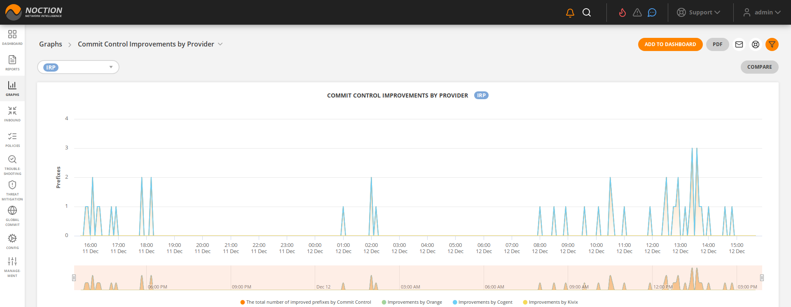Click the lifebuoy help icon beside PDF
Image resolution: width=791 pixels, height=307 pixels.
pyautogui.click(x=755, y=44)
